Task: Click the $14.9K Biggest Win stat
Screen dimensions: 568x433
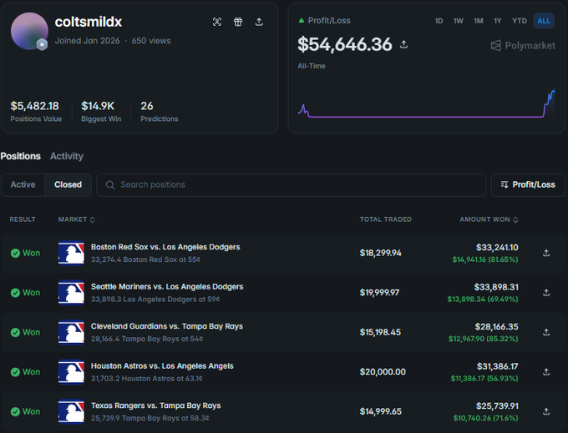Action: pyautogui.click(x=98, y=106)
